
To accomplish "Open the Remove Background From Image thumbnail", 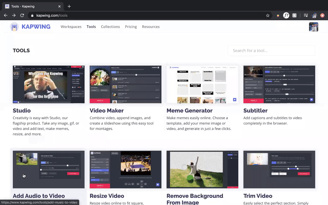I will 202,169.
